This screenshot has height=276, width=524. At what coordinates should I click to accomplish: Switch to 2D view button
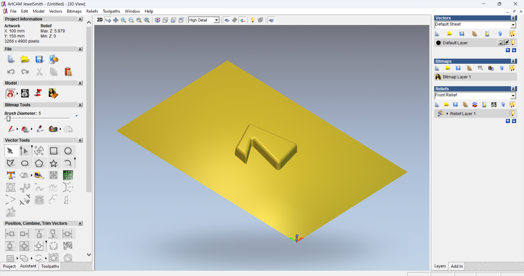click(x=100, y=20)
